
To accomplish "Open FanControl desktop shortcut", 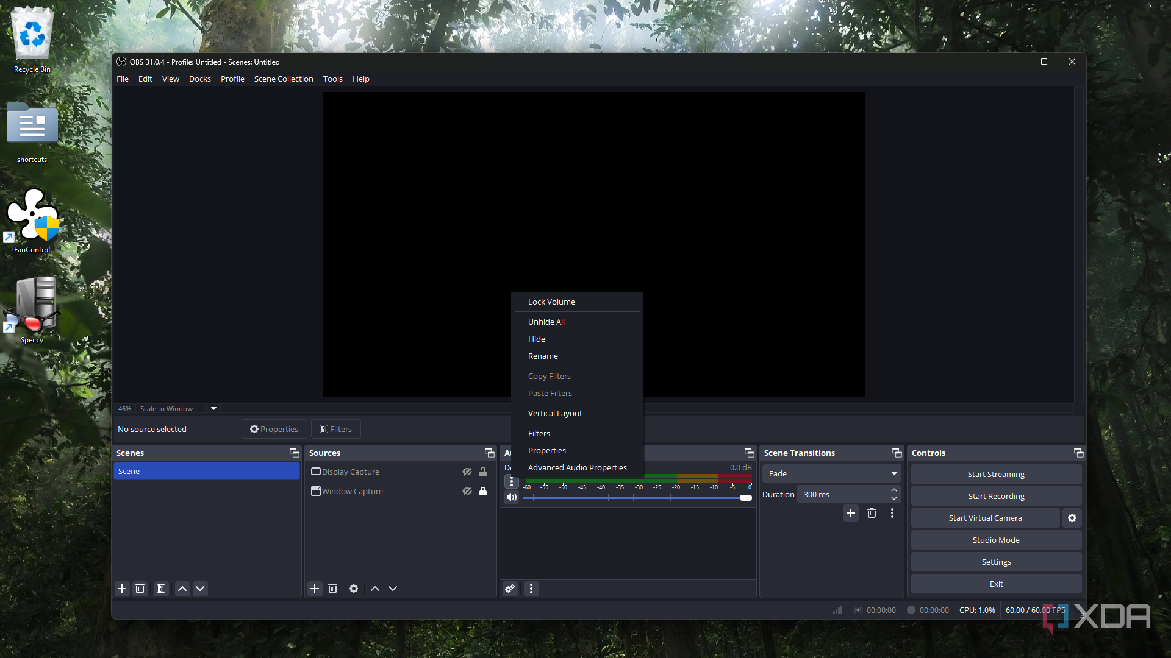I will [x=32, y=221].
